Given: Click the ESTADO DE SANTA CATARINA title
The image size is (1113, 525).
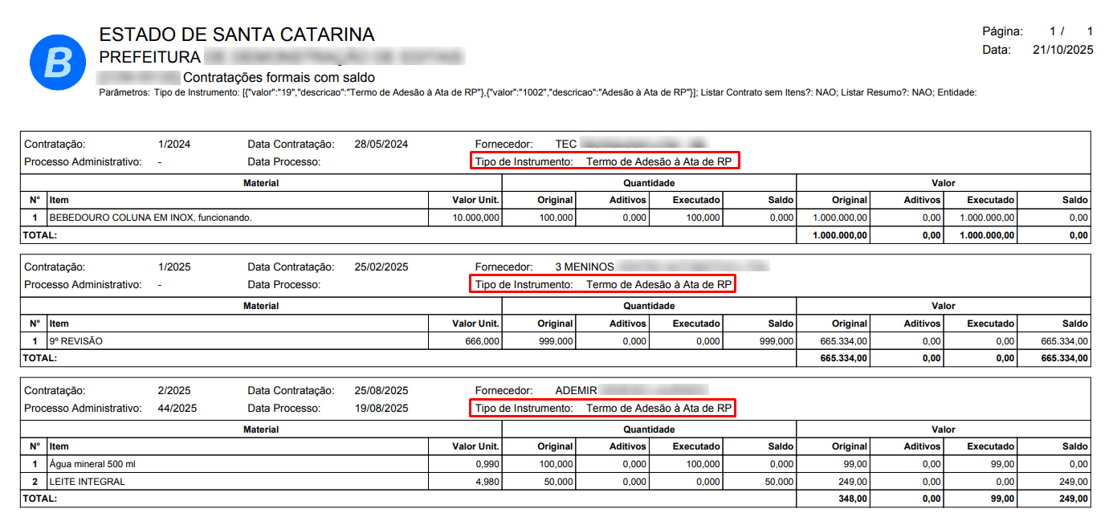Looking at the screenshot, I should pos(236,35).
